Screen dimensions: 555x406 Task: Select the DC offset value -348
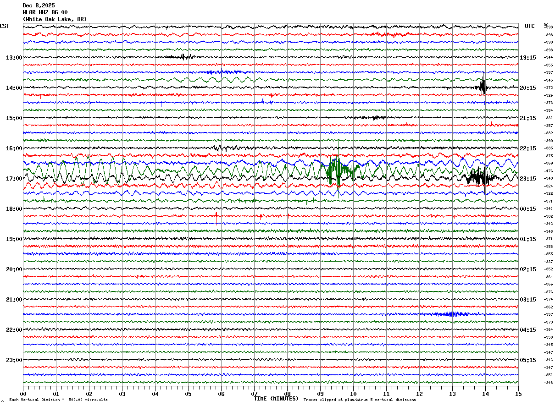[548, 383]
